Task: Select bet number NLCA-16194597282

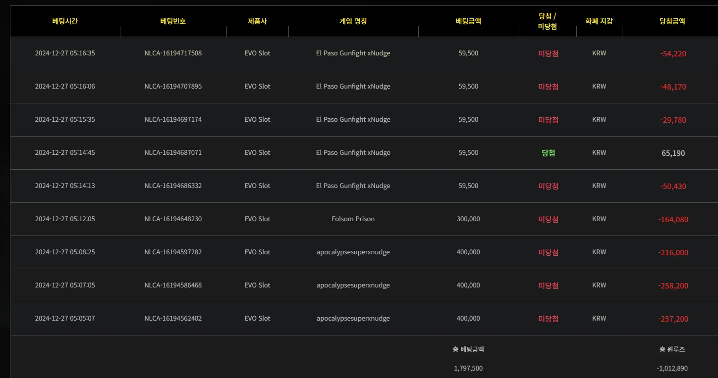Action: tap(173, 252)
